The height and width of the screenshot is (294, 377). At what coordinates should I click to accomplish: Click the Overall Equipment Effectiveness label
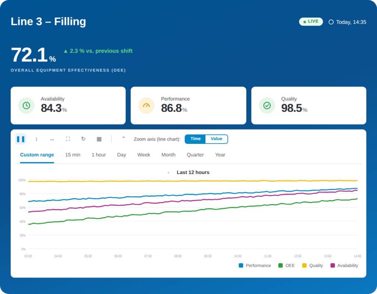tap(68, 70)
